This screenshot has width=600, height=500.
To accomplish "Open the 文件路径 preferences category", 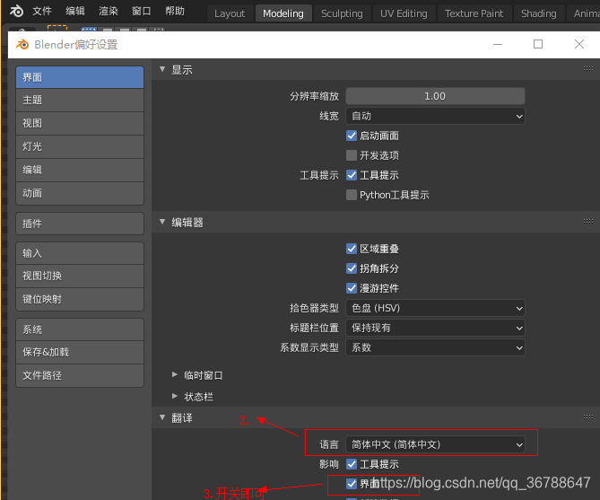I will point(80,376).
